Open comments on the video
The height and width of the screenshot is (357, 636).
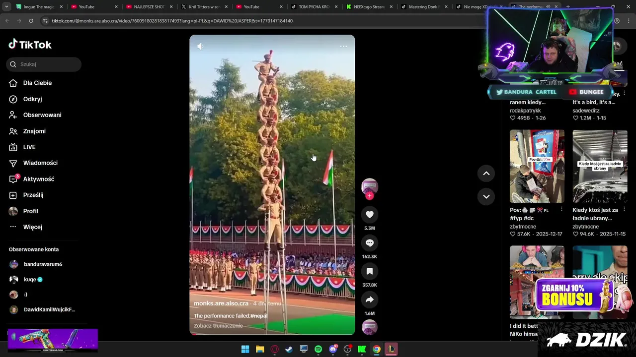369,243
